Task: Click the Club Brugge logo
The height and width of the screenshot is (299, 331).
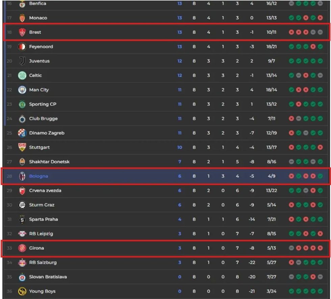Action: pos(22,119)
